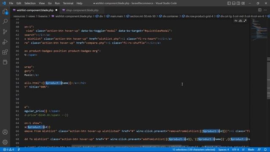The height and width of the screenshot is (152, 270).
Task: Toggle Match Case in find widget
Action: [236, 21]
